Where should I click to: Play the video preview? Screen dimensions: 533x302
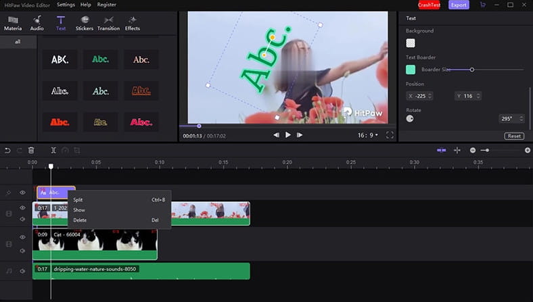(288, 135)
